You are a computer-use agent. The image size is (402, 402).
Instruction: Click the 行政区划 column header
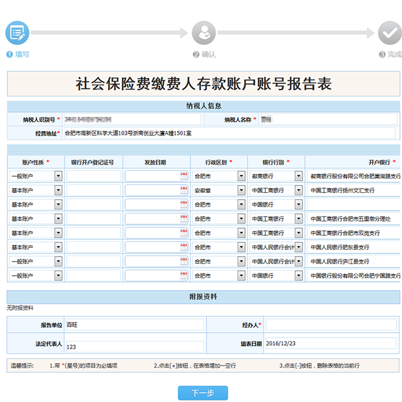tap(219, 162)
